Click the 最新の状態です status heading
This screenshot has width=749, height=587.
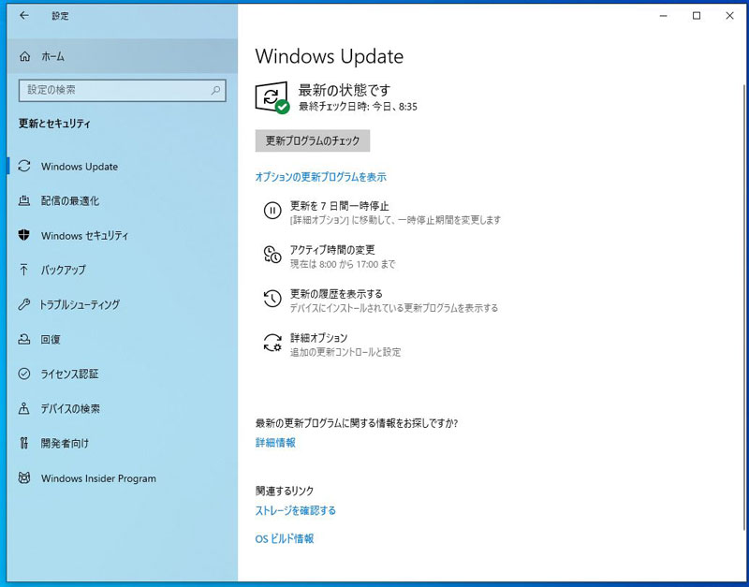(x=344, y=89)
